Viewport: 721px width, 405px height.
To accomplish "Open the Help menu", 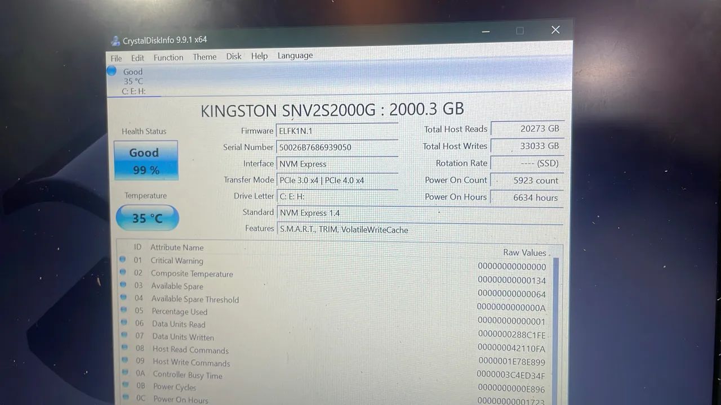I will [259, 56].
